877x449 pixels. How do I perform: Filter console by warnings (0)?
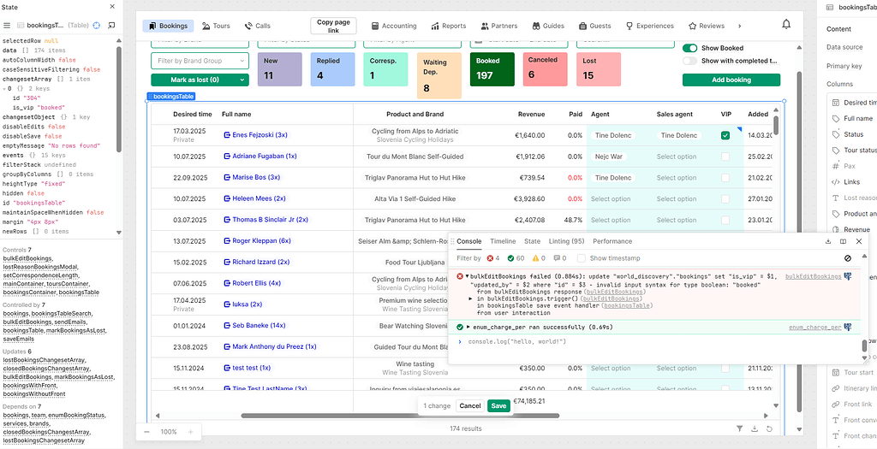coord(539,258)
